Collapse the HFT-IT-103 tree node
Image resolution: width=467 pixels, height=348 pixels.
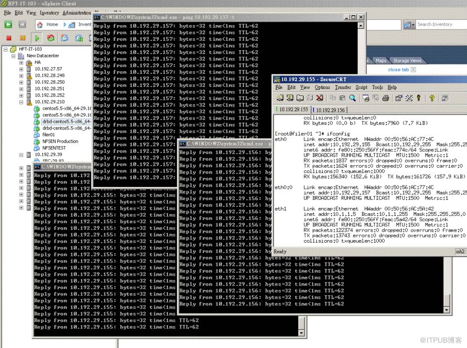click(x=5, y=49)
